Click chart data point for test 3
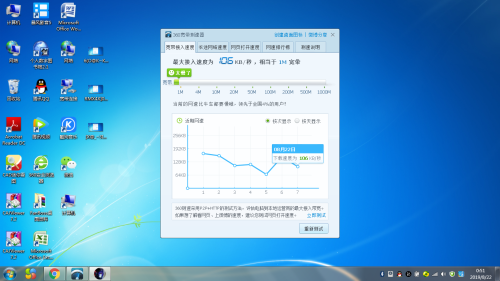 (x=234, y=165)
